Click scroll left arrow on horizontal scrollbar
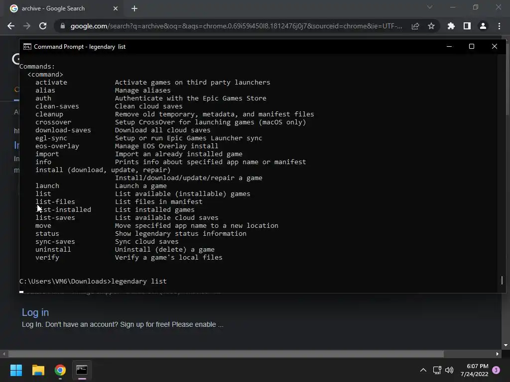This screenshot has height=382, width=510. click(x=4, y=354)
